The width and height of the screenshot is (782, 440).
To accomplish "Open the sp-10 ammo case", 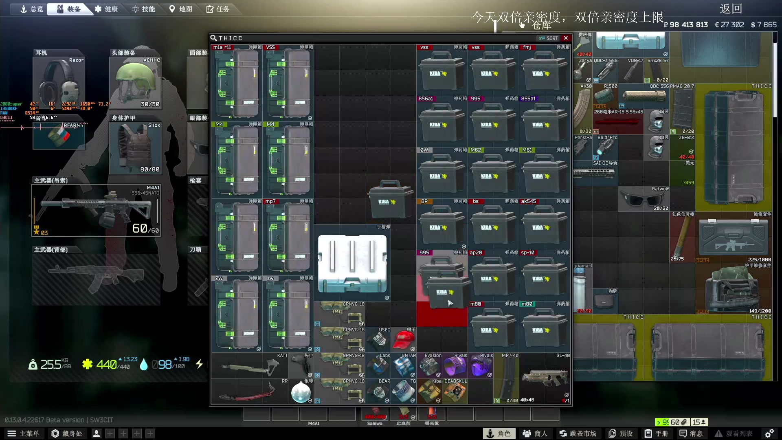I will point(545,276).
